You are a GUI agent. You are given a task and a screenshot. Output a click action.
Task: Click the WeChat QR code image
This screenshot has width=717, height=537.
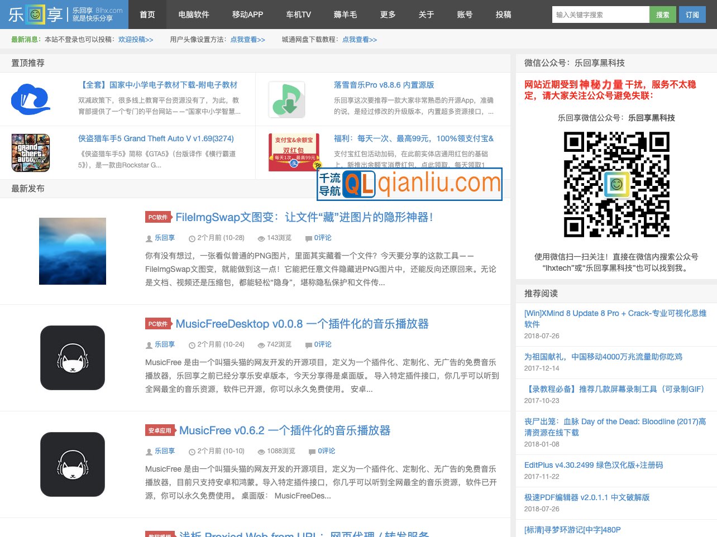point(616,185)
